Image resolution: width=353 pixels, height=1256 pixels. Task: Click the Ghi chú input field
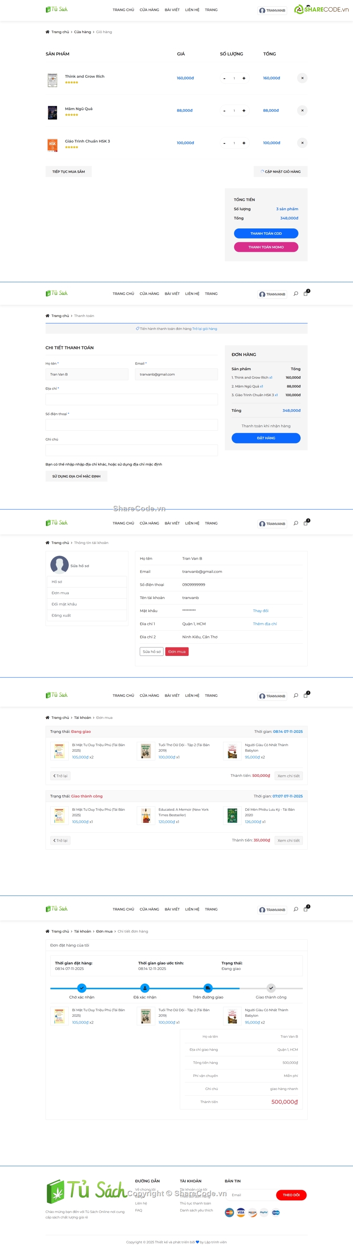[x=132, y=450]
